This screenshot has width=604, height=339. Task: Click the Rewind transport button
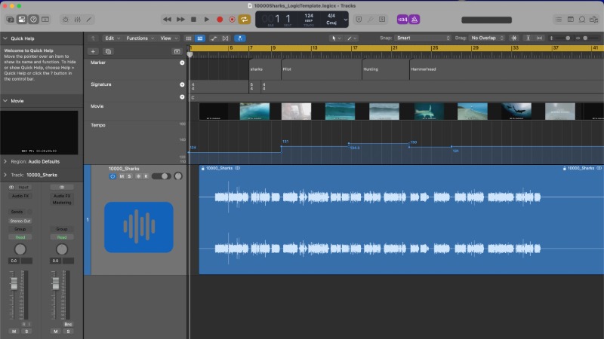click(168, 19)
